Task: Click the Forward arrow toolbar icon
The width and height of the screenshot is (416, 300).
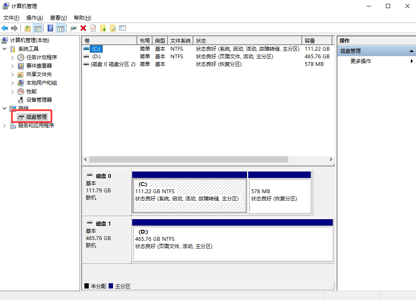Action: point(14,28)
